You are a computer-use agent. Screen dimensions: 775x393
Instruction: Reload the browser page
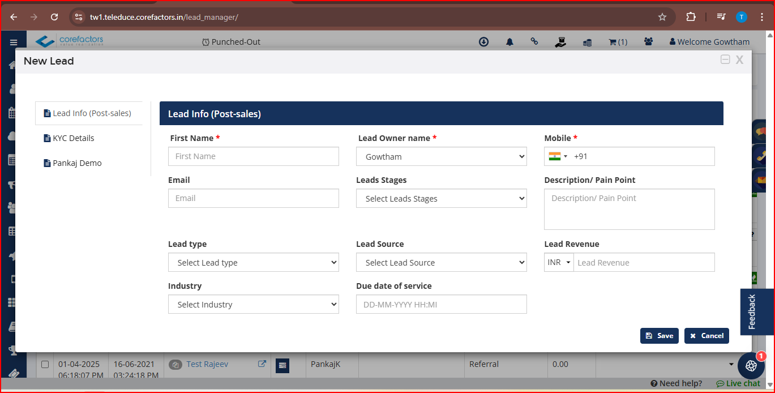coord(54,17)
